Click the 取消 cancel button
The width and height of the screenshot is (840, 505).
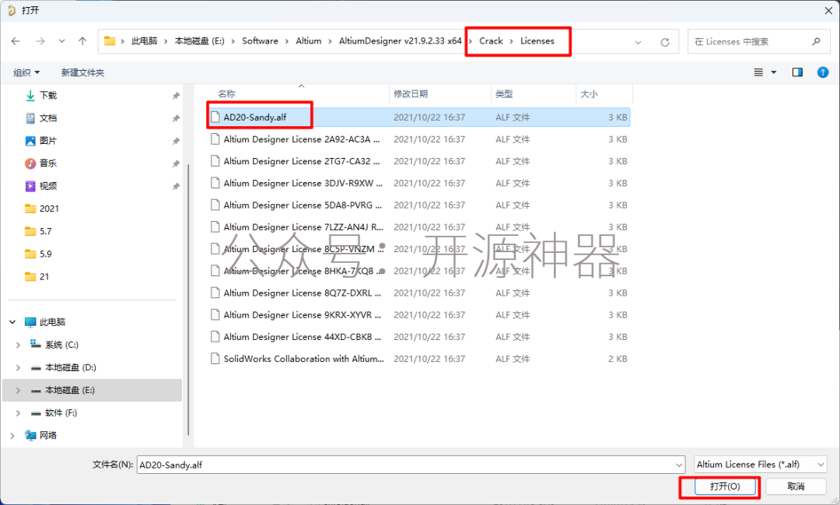tap(796, 486)
